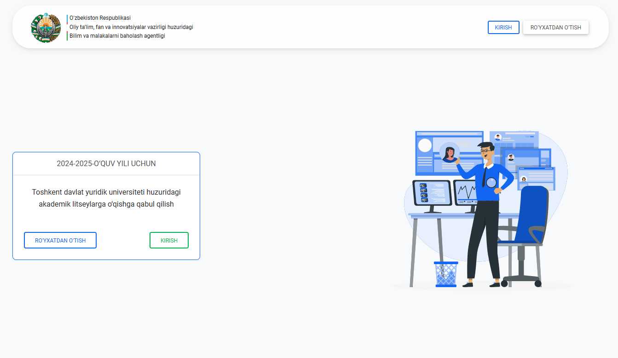Click RO'YXATDAN O'TISH in the header bar

(x=556, y=28)
